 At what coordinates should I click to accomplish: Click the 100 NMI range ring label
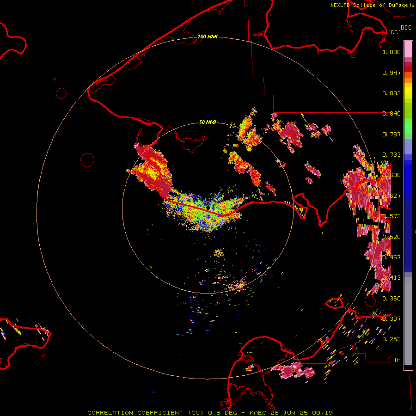[x=208, y=37]
